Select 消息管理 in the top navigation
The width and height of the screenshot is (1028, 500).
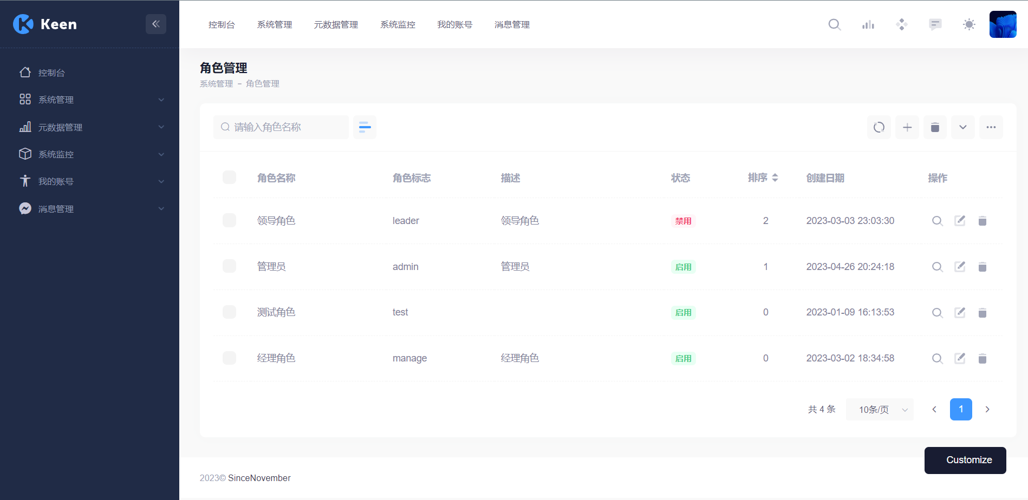coord(512,24)
